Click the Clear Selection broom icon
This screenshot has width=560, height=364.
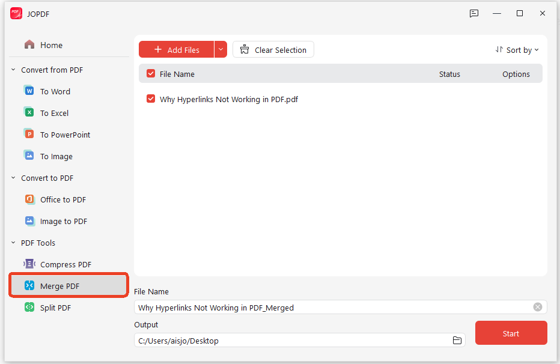[x=245, y=49]
